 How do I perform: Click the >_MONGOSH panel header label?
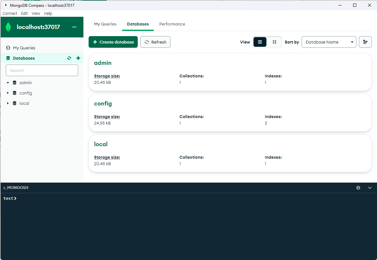pyautogui.click(x=16, y=187)
